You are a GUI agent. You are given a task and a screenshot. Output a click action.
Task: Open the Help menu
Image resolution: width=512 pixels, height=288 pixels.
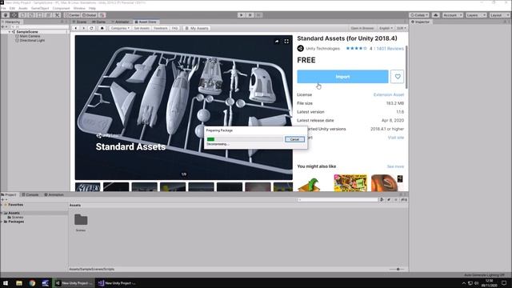93,8
